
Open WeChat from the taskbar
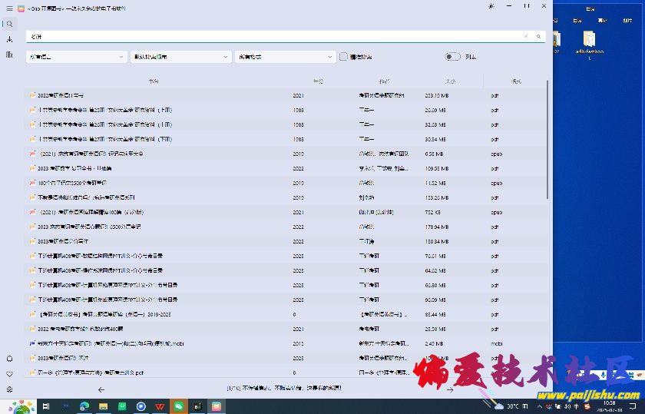(x=179, y=406)
